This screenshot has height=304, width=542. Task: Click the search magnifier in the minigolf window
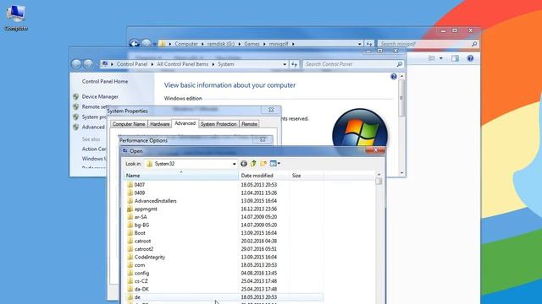pos(474,44)
